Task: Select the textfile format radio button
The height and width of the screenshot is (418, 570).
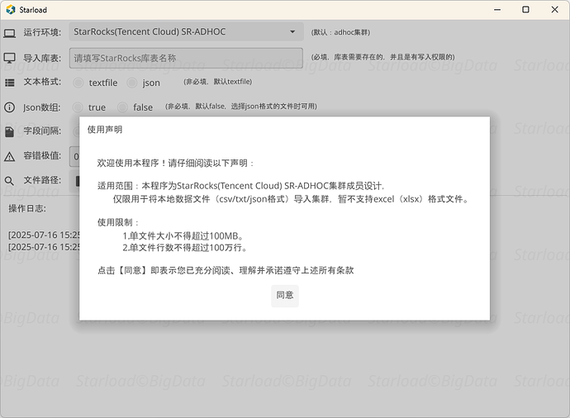Action: pyautogui.click(x=78, y=83)
